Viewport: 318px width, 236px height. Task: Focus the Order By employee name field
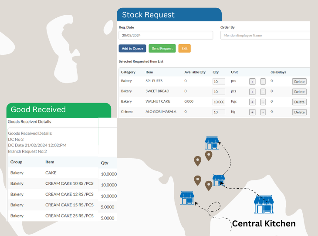(265, 35)
